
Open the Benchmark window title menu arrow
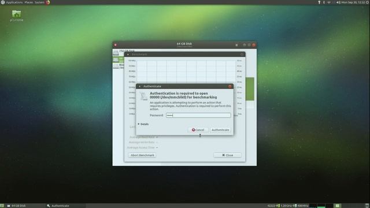[128, 54]
